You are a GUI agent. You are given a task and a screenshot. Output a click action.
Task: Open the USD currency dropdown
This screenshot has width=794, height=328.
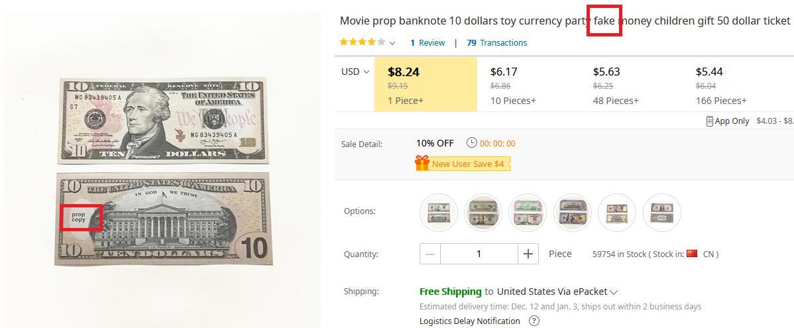[355, 72]
